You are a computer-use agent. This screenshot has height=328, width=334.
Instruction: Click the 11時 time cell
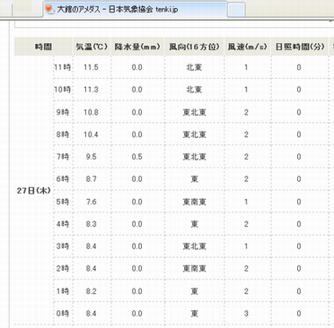62,67
